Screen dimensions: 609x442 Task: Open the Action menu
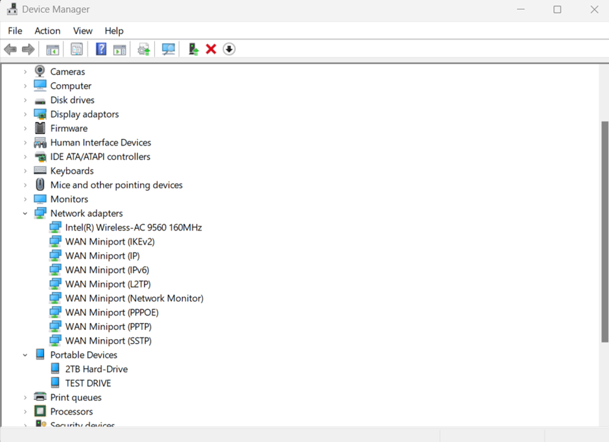[x=47, y=30]
